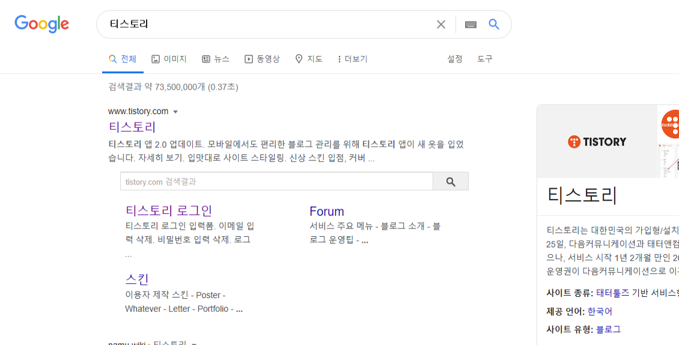Open the 동영상 tab

(x=262, y=59)
